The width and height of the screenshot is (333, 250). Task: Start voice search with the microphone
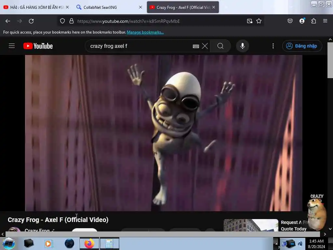[243, 46]
